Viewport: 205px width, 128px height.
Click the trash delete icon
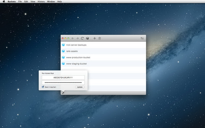click(100, 38)
